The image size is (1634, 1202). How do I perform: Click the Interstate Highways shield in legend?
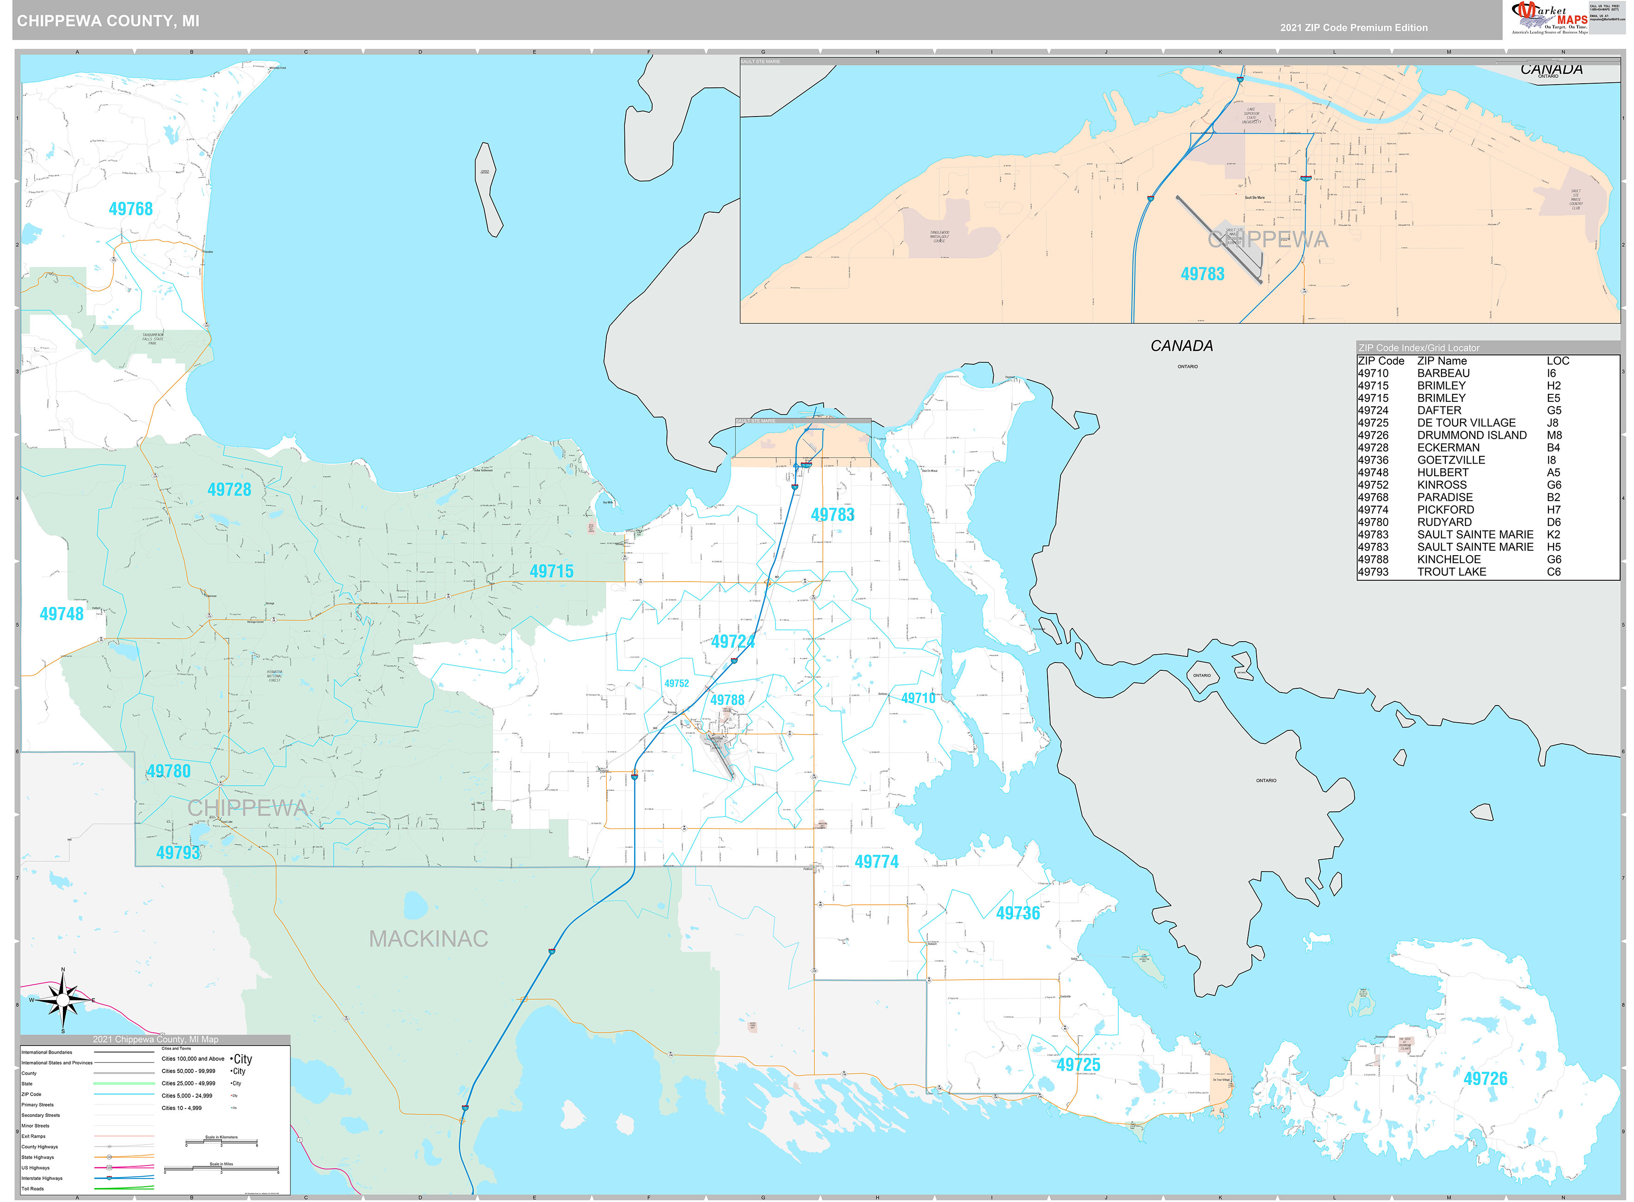click(x=109, y=1178)
